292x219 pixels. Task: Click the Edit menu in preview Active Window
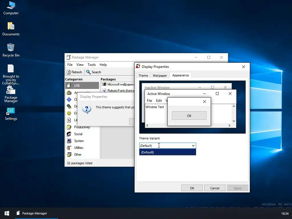tap(159, 101)
